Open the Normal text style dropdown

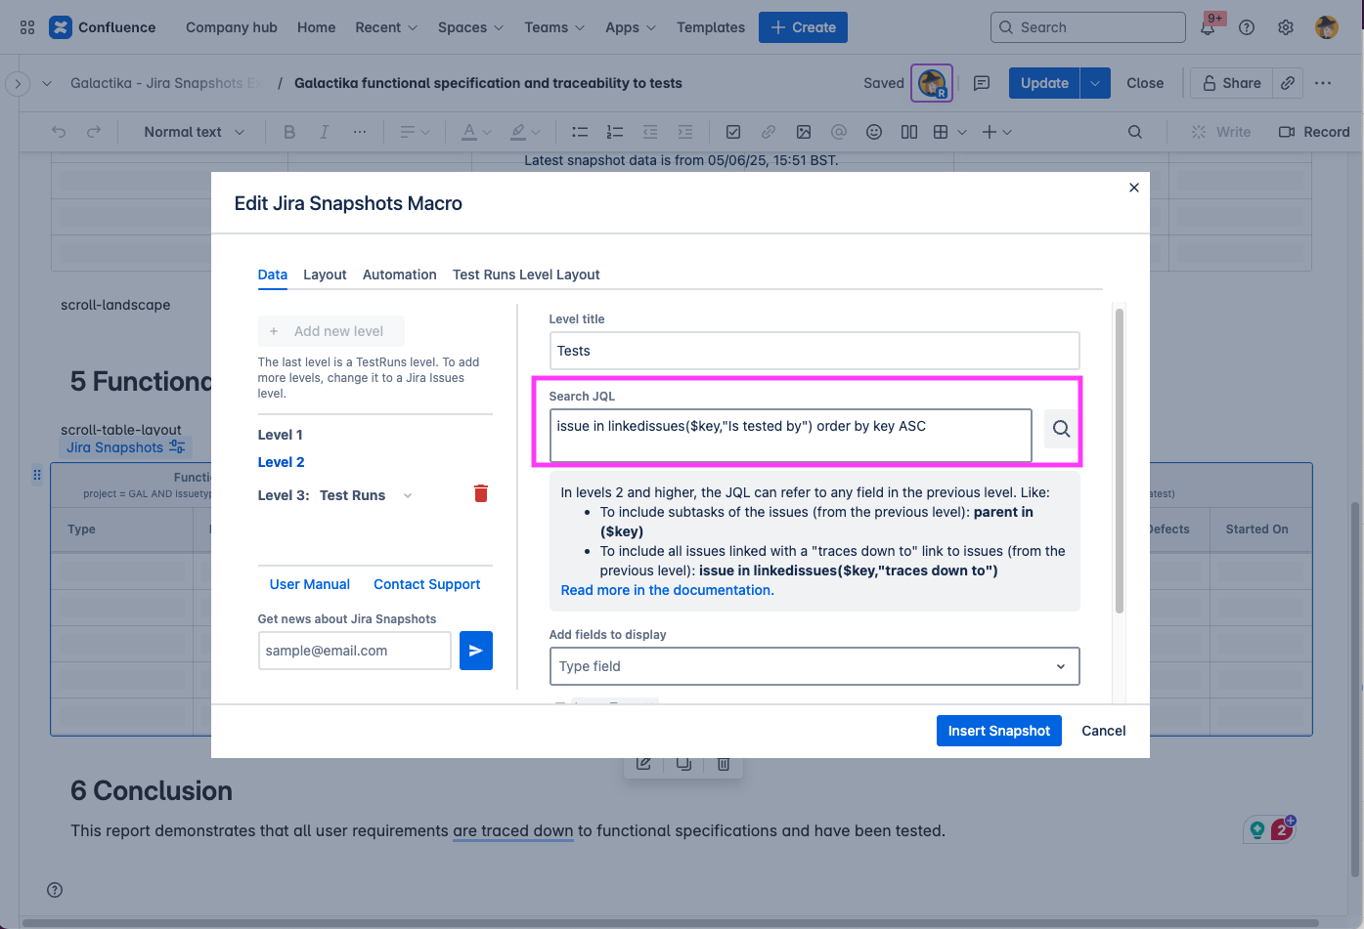point(192,131)
